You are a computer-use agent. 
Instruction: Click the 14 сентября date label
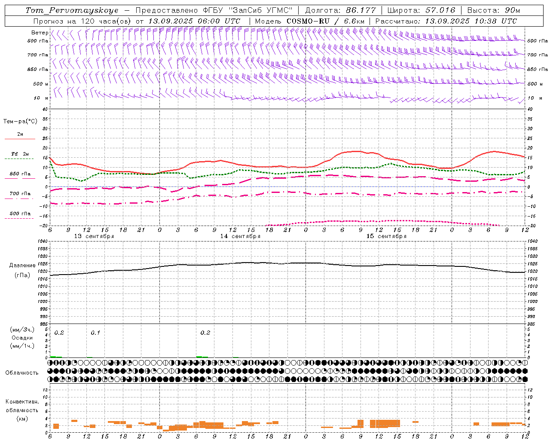coord(240,236)
